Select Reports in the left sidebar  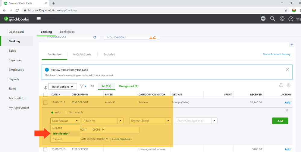point(14,79)
